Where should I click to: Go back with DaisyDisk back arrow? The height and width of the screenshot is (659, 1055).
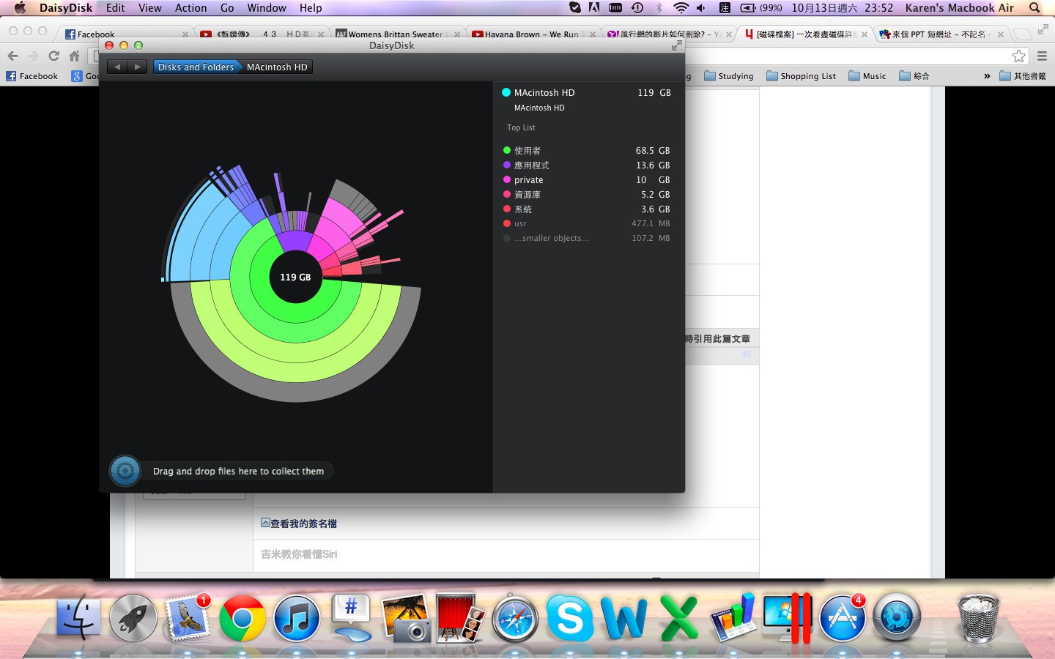click(x=117, y=67)
